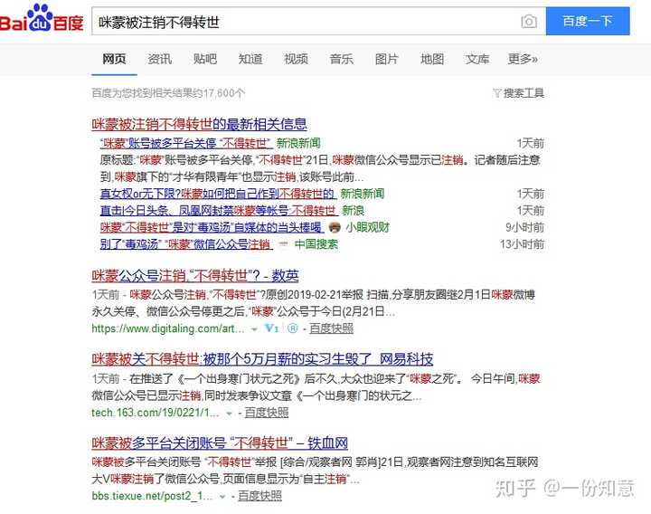Open 毒鸡汤自媒体的当头棒喝 news link
This screenshot has height=514, width=651.
(212, 228)
